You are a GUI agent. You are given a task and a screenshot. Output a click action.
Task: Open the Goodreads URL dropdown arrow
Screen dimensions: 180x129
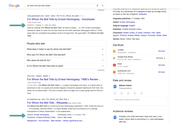point(83,16)
